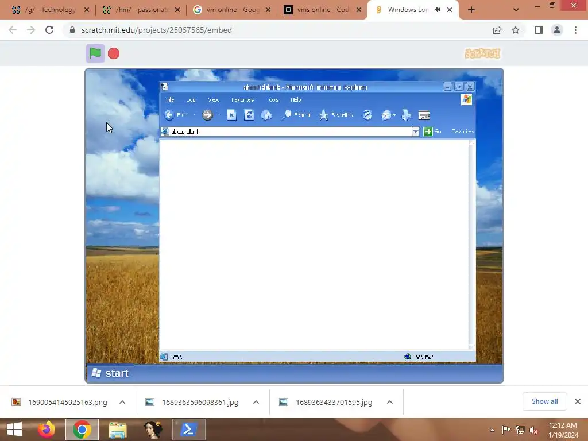588x441 pixels.
Task: Mute the Windows Longhorn tab audio icon
Action: point(437,10)
